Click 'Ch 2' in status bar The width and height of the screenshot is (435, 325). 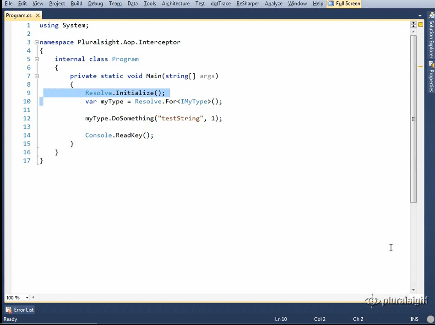358,319
